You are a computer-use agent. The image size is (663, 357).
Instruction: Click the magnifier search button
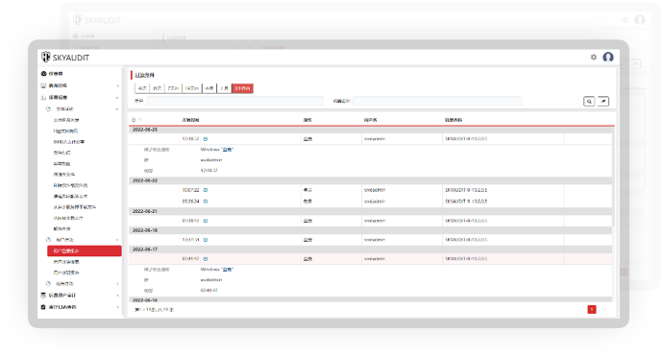point(589,102)
